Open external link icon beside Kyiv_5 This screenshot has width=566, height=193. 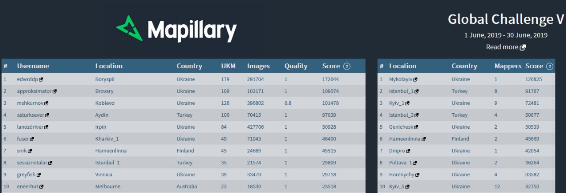coord(408,186)
